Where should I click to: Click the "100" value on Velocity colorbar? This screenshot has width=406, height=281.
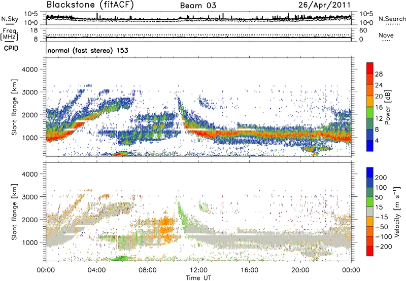click(x=381, y=188)
